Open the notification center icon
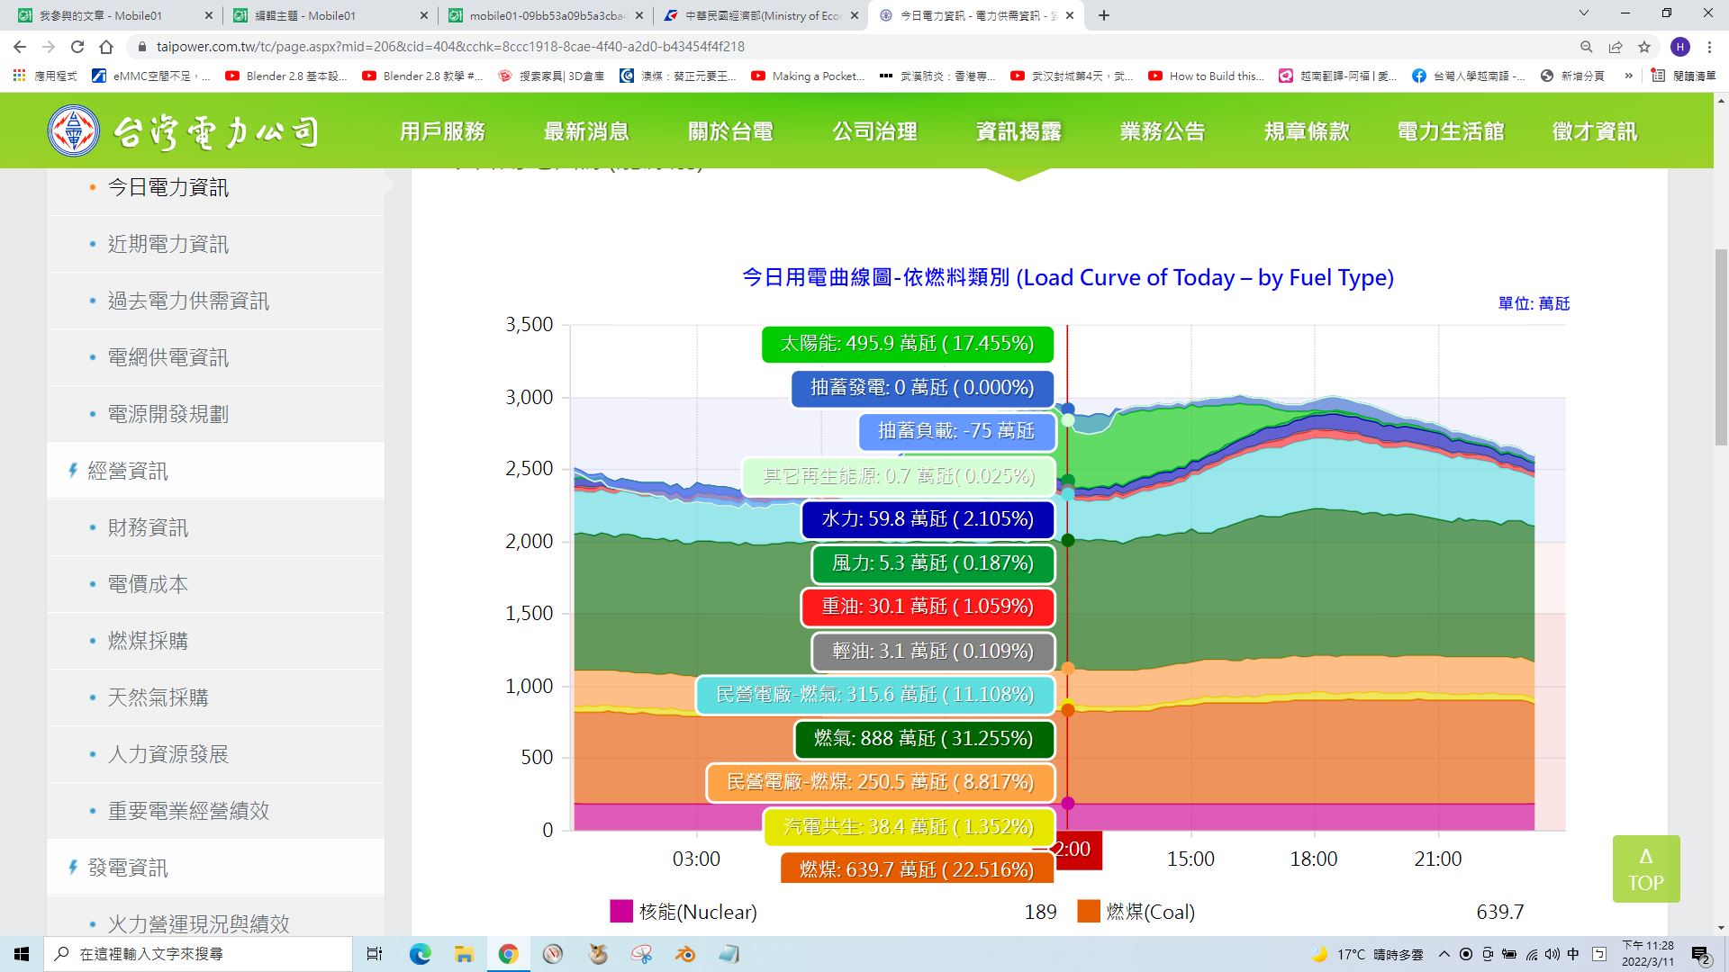The image size is (1729, 972). pos(1701,955)
